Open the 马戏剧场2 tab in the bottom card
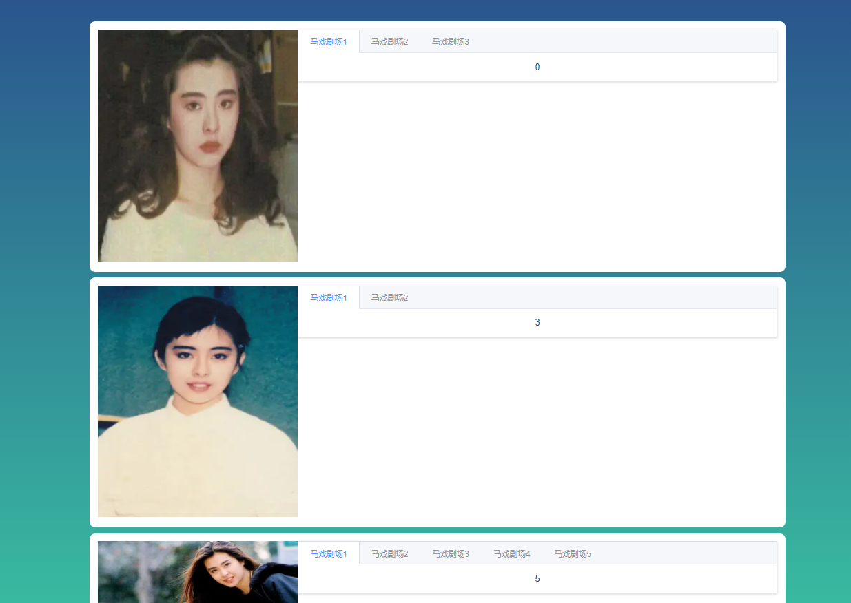The width and height of the screenshot is (851, 603). click(389, 553)
